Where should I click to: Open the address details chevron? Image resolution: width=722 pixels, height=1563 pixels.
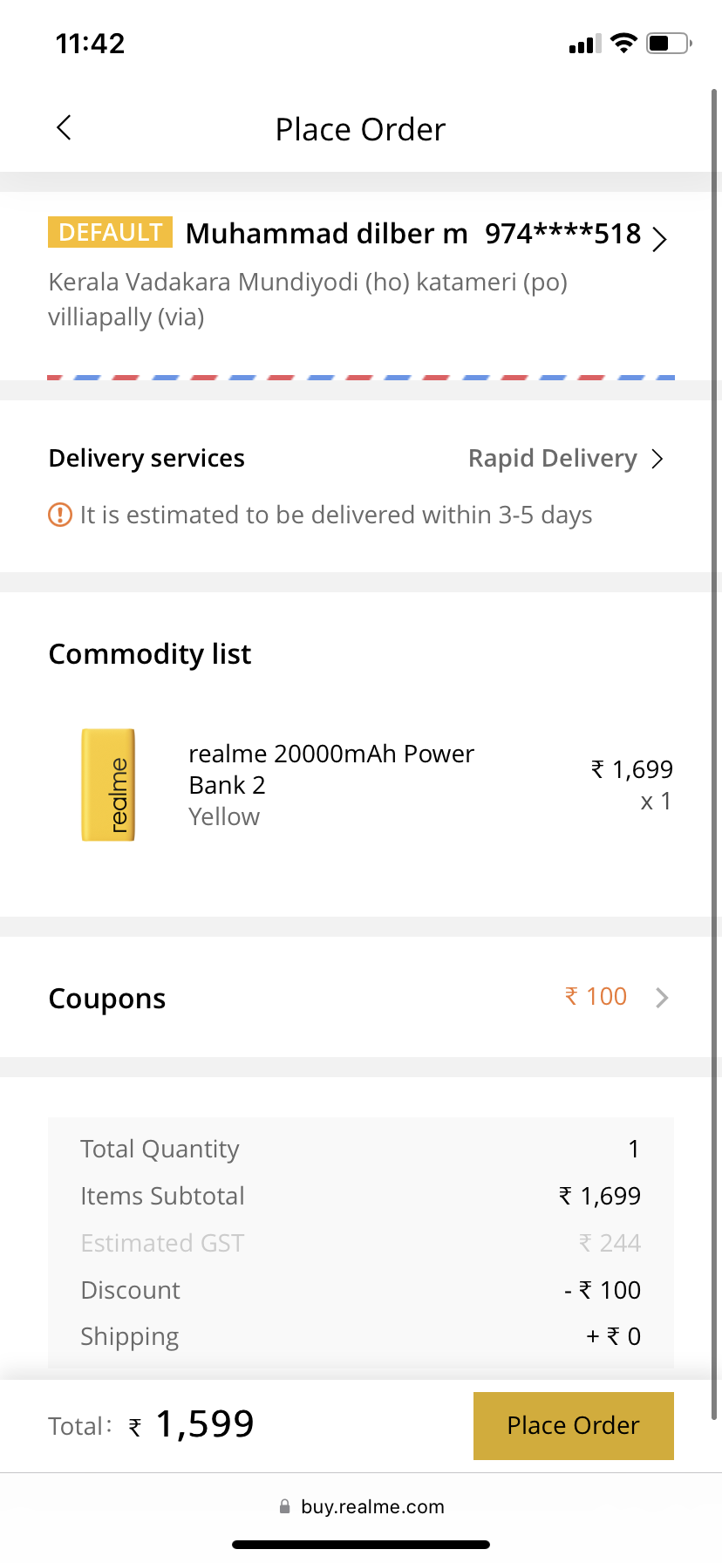(660, 238)
